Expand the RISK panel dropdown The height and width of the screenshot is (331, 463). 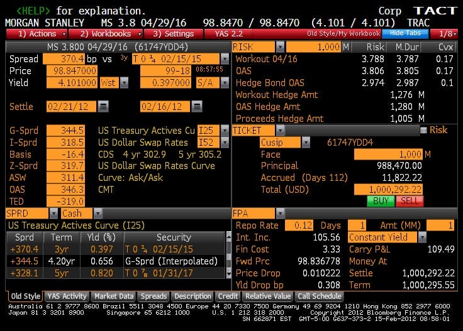click(280, 46)
